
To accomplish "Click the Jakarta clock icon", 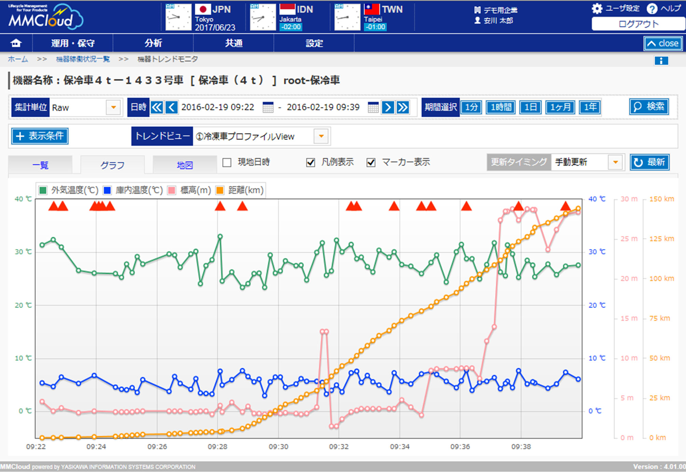I will click(x=263, y=17).
